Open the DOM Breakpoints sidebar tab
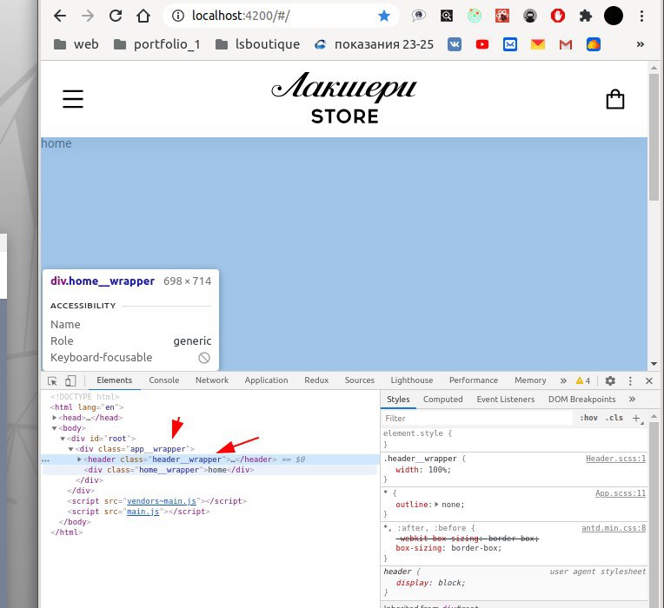Screen dimensions: 664x608 (581, 399)
